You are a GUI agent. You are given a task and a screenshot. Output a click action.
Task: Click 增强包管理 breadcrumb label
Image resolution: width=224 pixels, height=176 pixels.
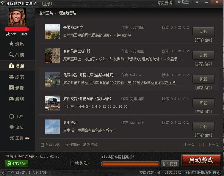[x=68, y=13]
